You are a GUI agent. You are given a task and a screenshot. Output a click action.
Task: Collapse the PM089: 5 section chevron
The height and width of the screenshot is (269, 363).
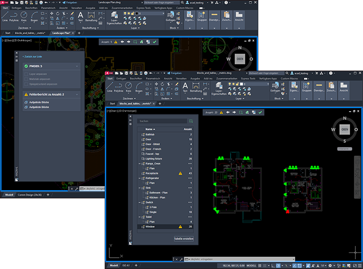[77, 66]
